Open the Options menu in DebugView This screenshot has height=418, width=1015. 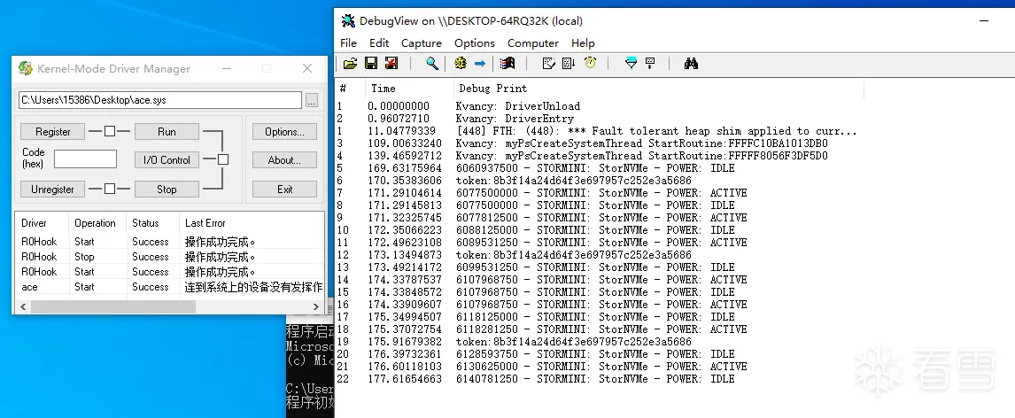[x=475, y=43]
